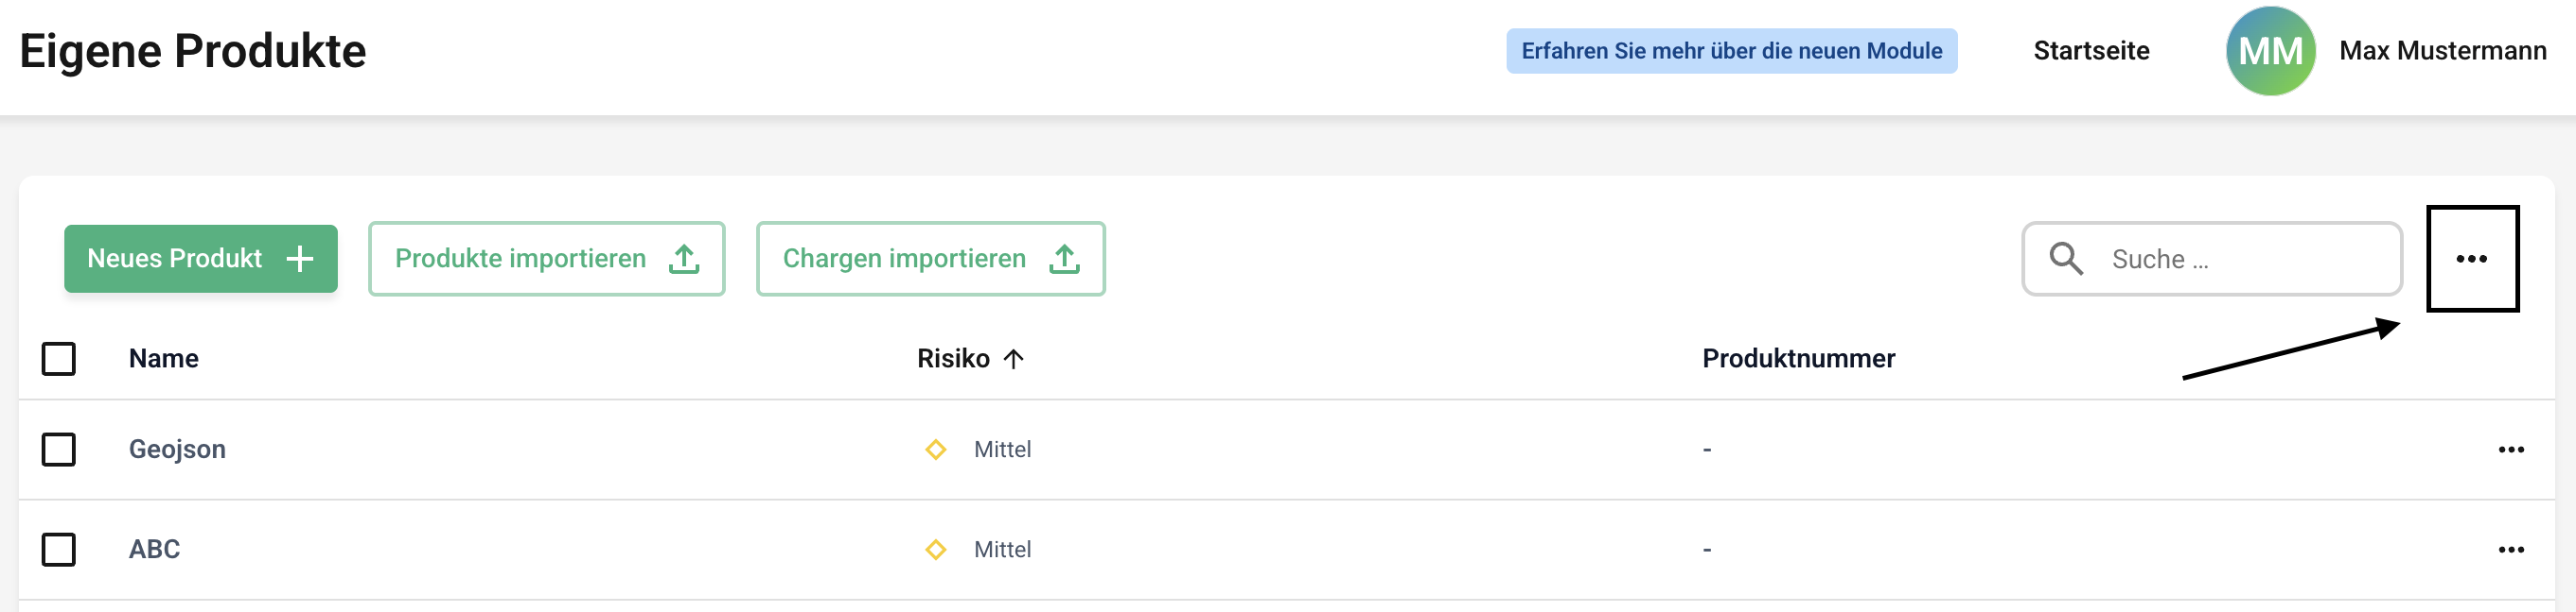This screenshot has height=612, width=2576.
Task: Open the Geojson product link
Action: pos(177,450)
